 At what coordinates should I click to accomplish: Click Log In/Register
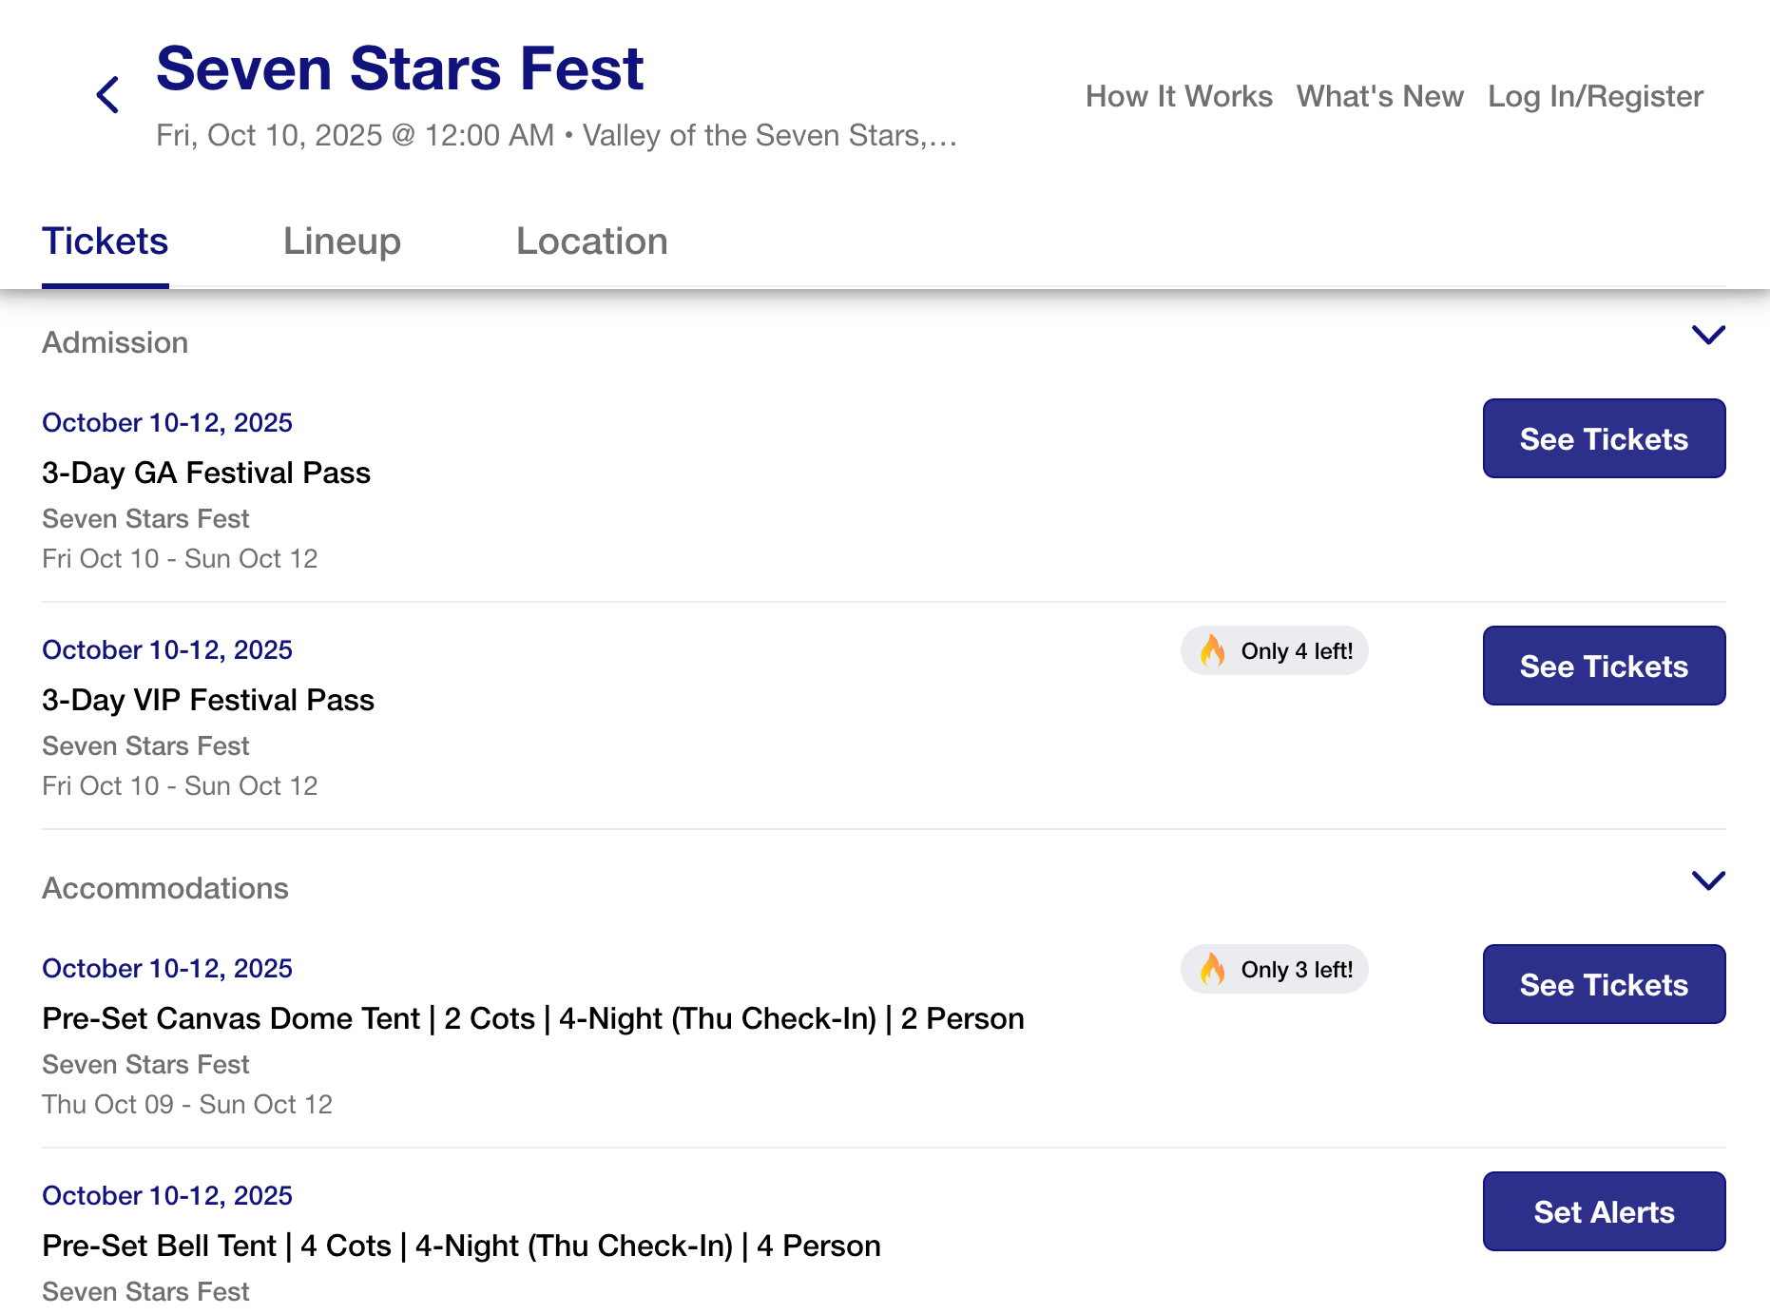[x=1595, y=96]
